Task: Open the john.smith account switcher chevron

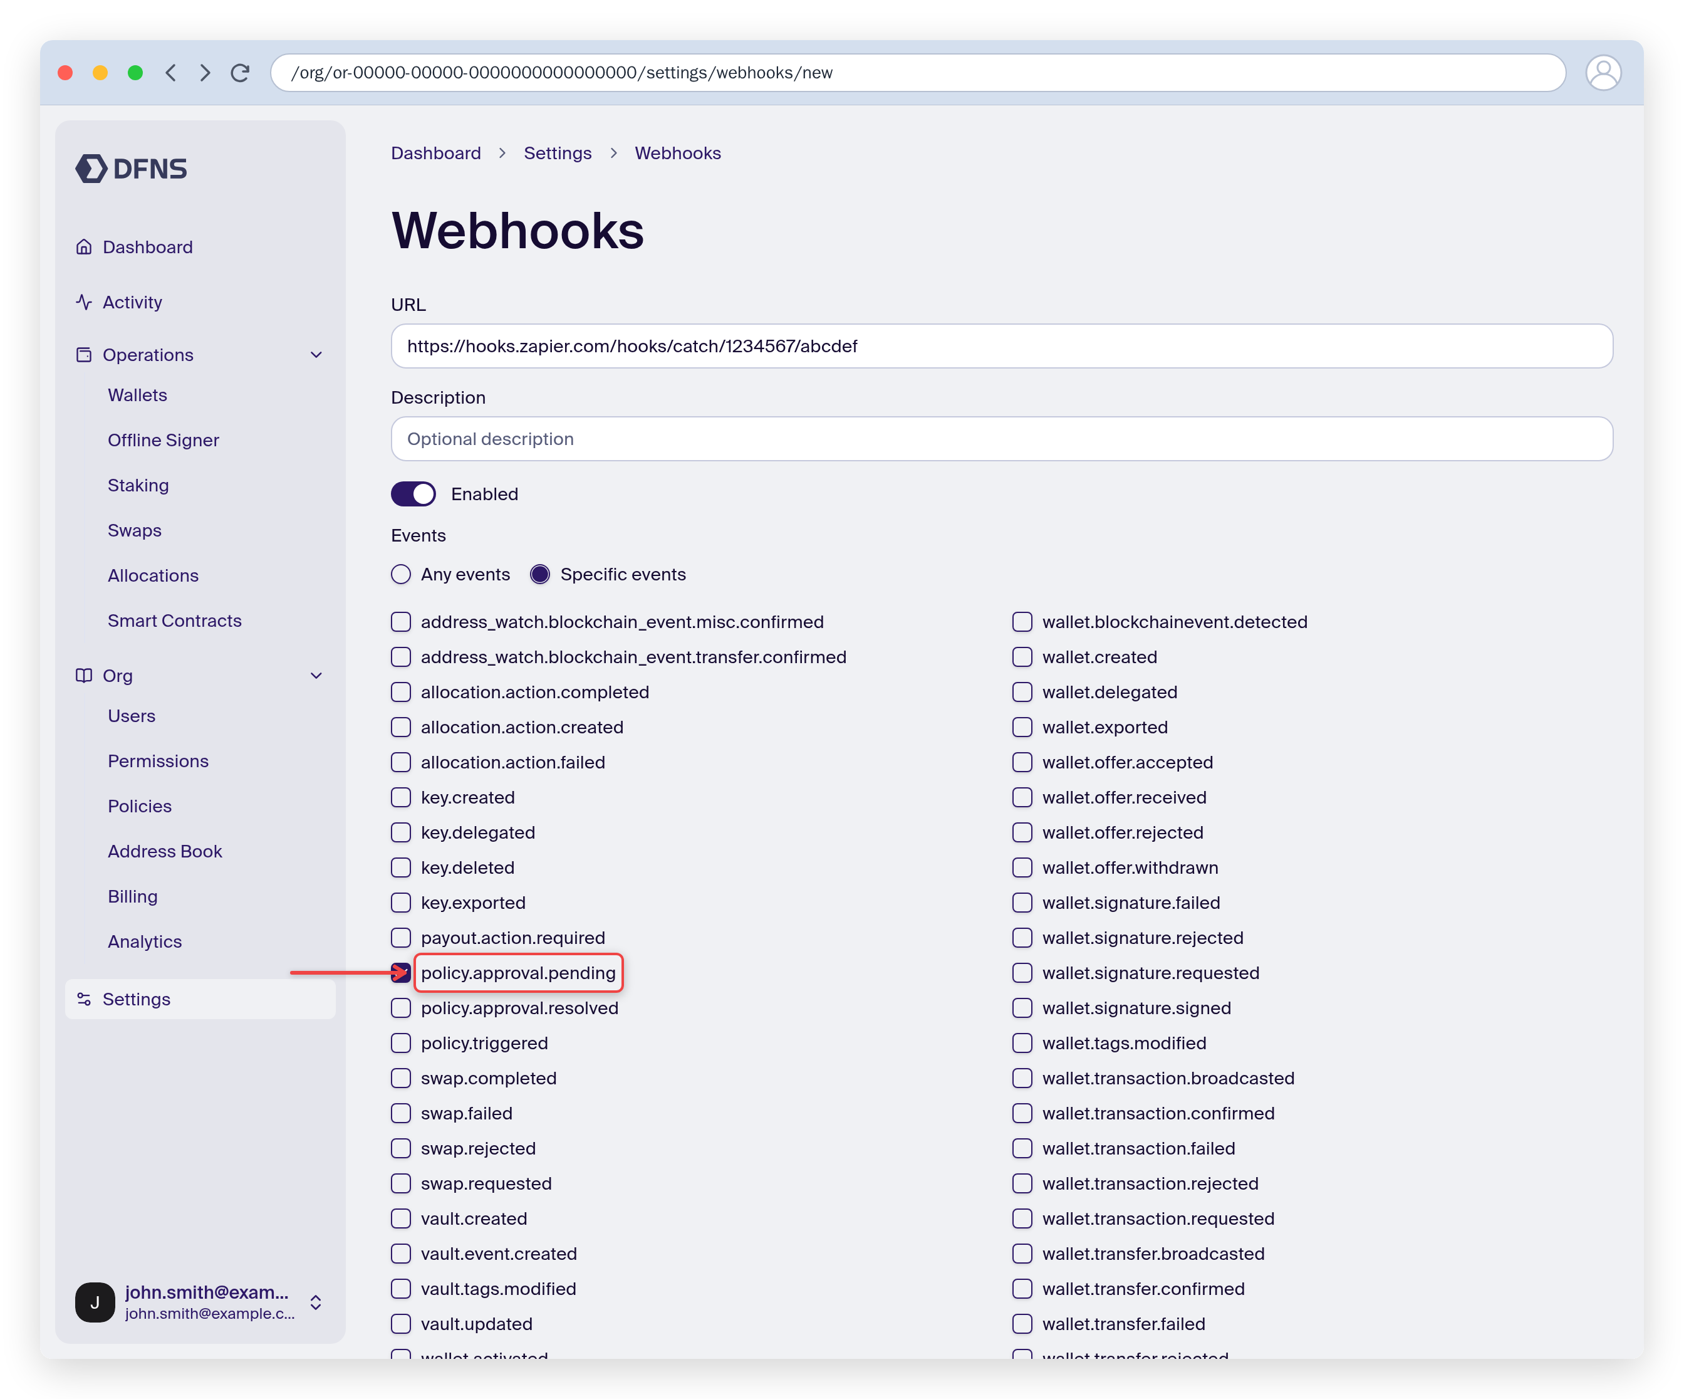Action: 316,1302
